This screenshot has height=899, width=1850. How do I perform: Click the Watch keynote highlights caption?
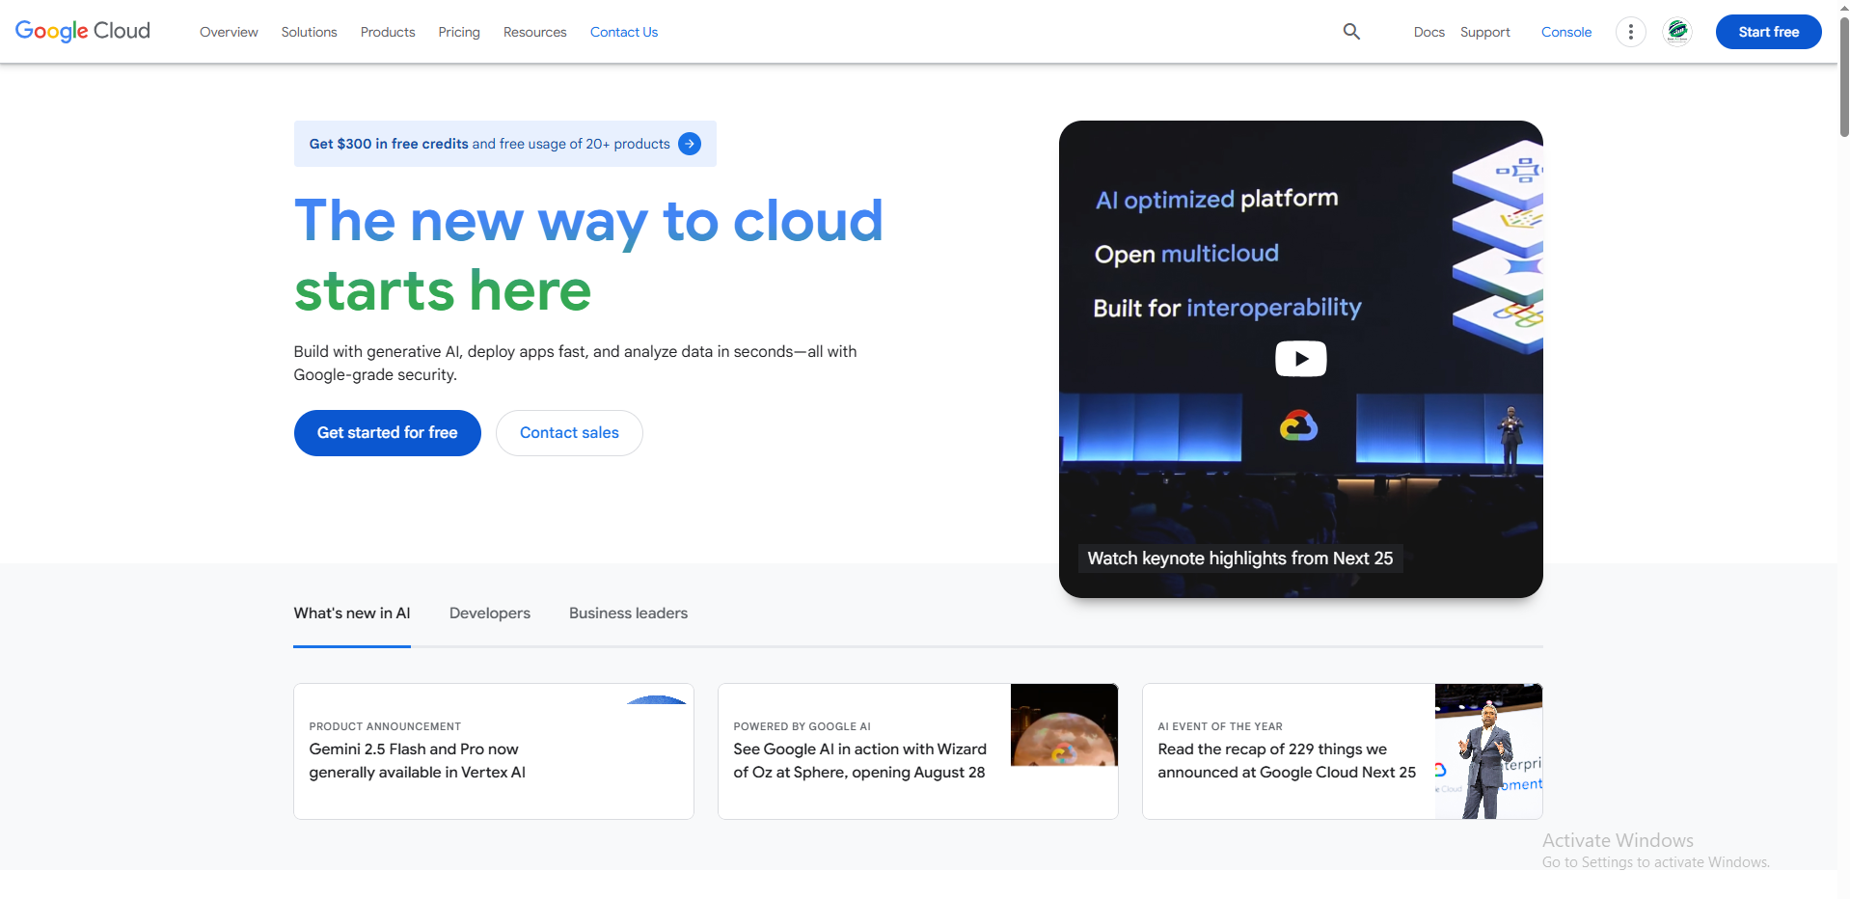click(1239, 558)
